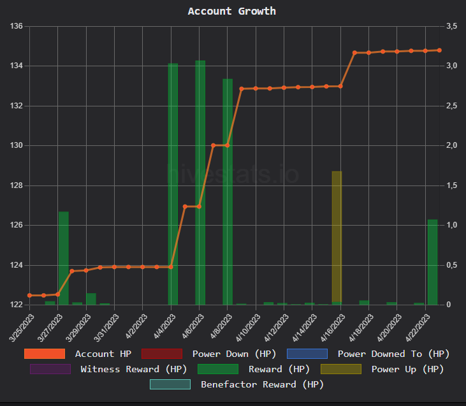Click the green reward bar at 3/27/2023
The width and height of the screenshot is (466, 406).
pos(63,258)
